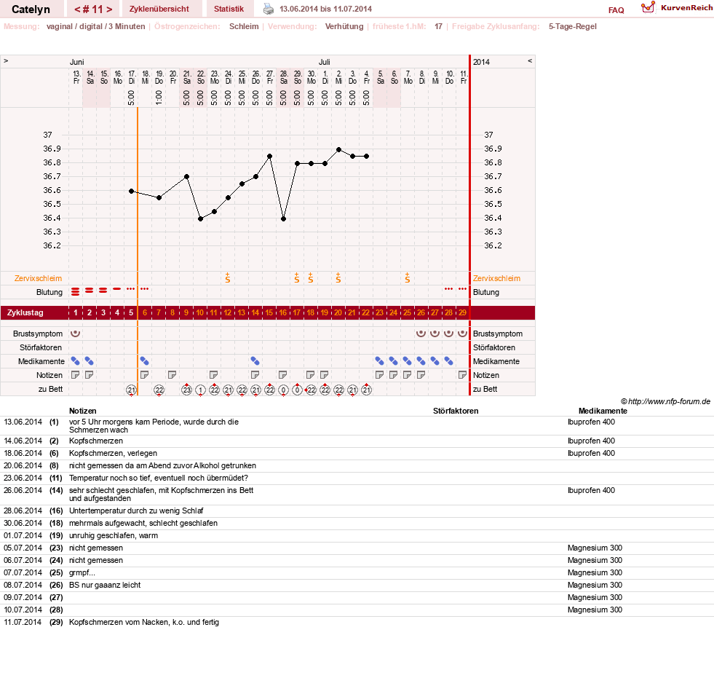714x678 pixels.
Task: Click the date 18.06.2014 in the notes list
Action: (x=23, y=454)
